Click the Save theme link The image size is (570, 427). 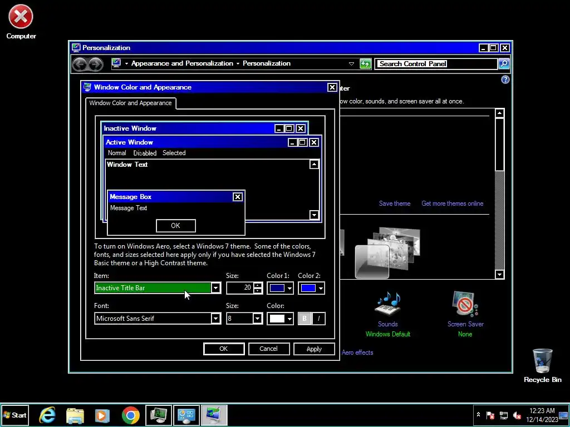point(395,203)
